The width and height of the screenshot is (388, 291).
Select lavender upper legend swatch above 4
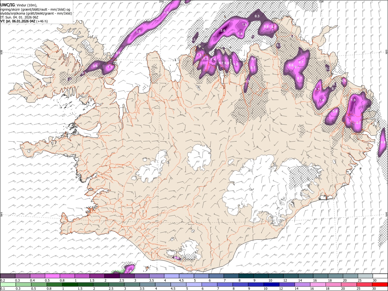[172, 276]
